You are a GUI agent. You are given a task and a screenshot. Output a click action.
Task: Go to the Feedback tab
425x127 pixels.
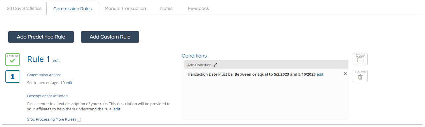[198, 8]
